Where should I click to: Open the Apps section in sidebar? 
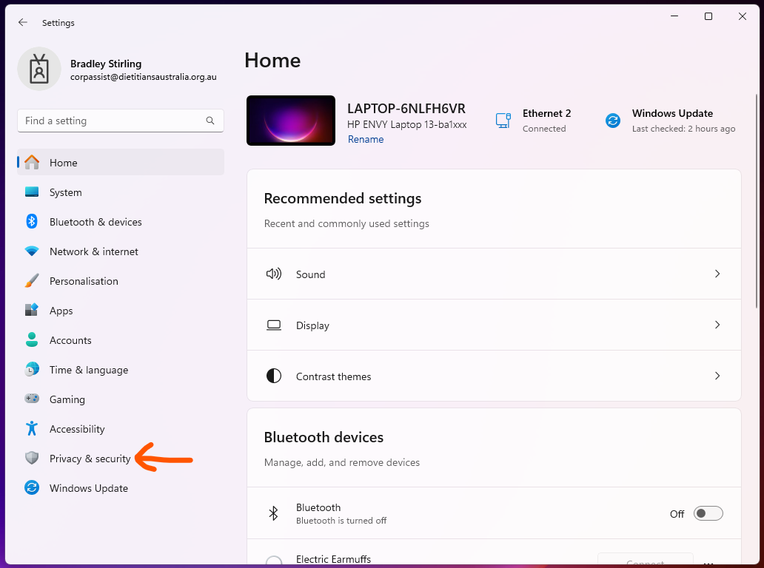pyautogui.click(x=61, y=311)
